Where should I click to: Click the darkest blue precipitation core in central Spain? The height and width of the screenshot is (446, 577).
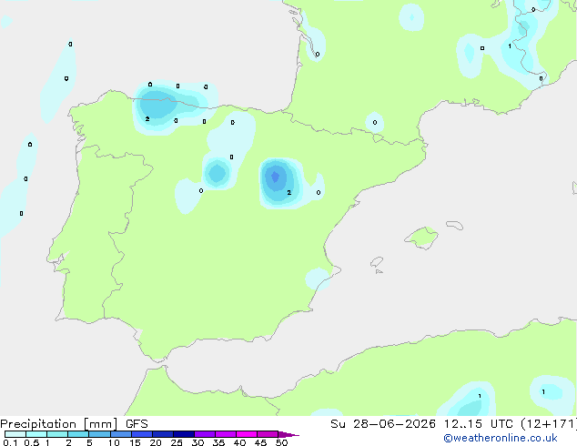(x=275, y=177)
